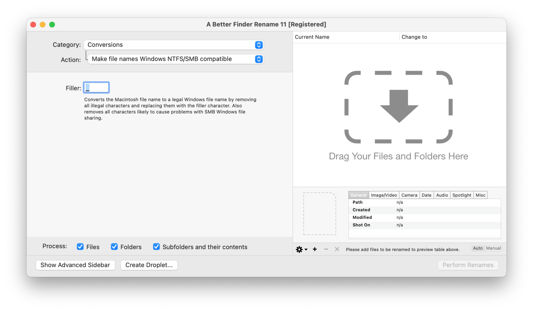533x312 pixels.
Task: Click the Show Advanced Sidebar button
Action: (x=75, y=265)
